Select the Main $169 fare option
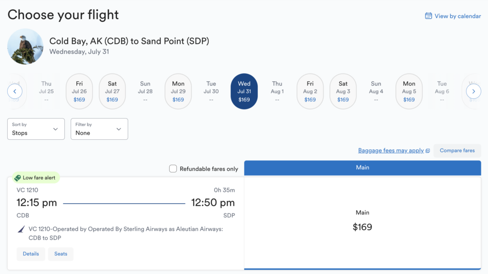The width and height of the screenshot is (488, 274). coord(363,221)
